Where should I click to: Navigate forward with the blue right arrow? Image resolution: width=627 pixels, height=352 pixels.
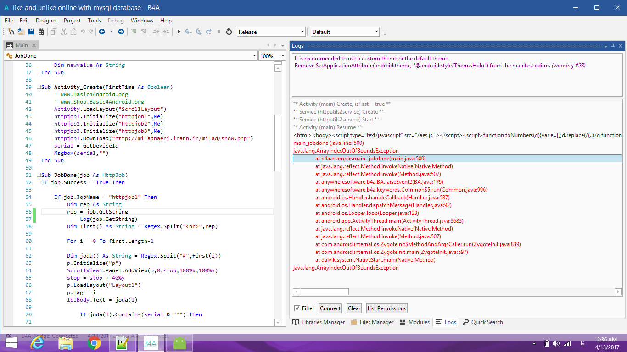click(x=121, y=32)
